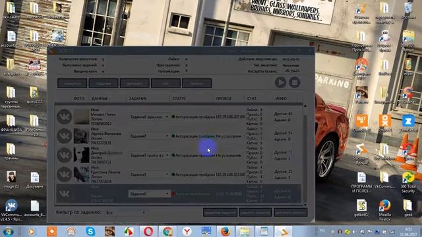Open the ФРАНШИЗА folder on the desktop

(11, 123)
